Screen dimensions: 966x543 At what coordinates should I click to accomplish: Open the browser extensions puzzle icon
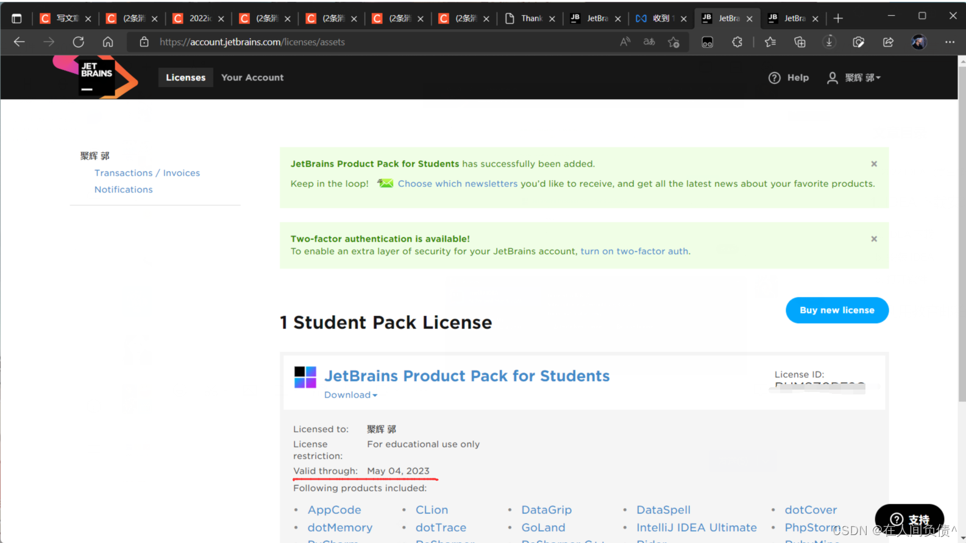coord(737,42)
